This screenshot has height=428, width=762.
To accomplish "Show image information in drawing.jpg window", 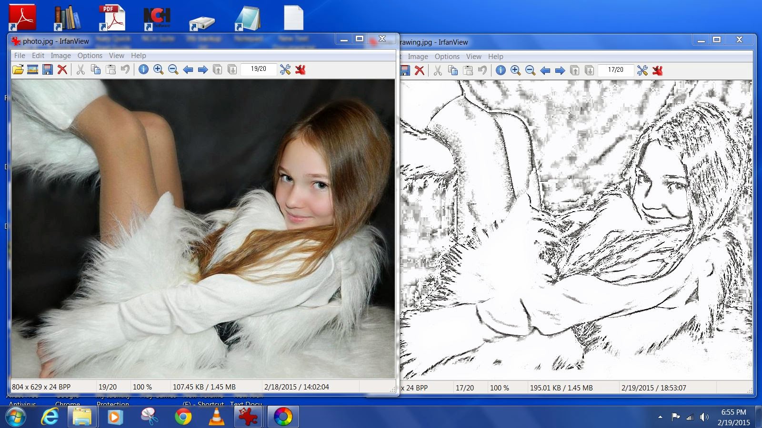I will [501, 71].
